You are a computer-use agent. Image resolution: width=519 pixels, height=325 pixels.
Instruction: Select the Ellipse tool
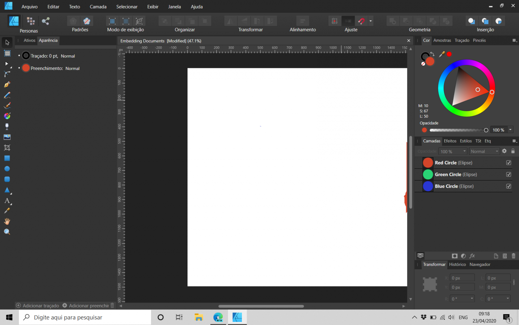click(7, 169)
